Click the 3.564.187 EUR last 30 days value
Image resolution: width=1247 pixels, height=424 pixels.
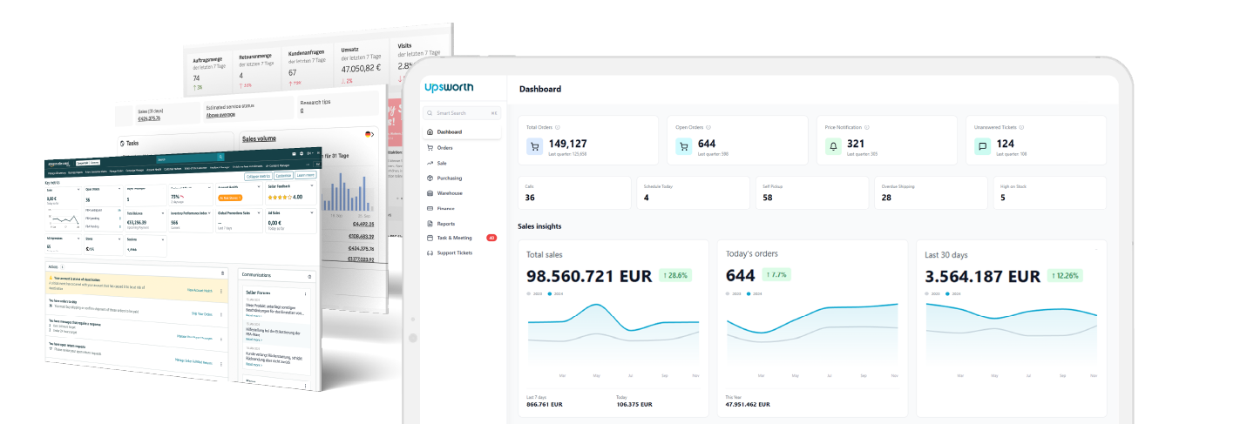click(x=983, y=276)
